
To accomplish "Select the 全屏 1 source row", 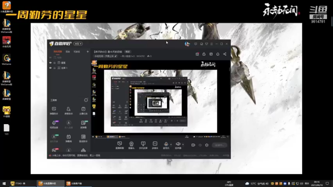I will click(69, 68).
